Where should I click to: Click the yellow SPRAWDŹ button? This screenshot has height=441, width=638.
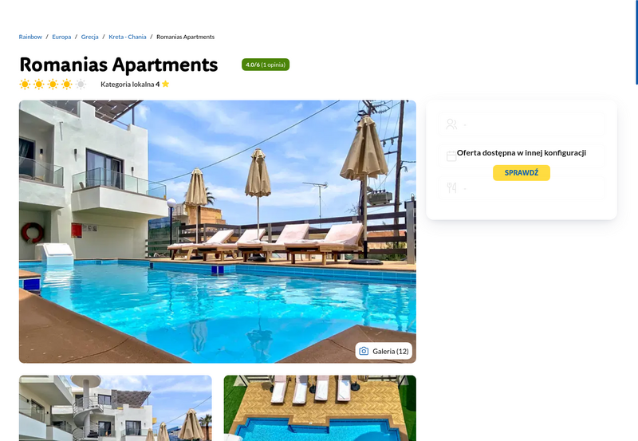522,173
